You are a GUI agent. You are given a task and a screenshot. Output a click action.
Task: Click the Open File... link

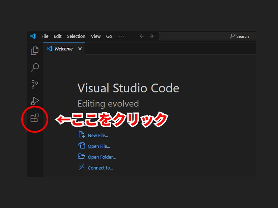click(x=99, y=146)
